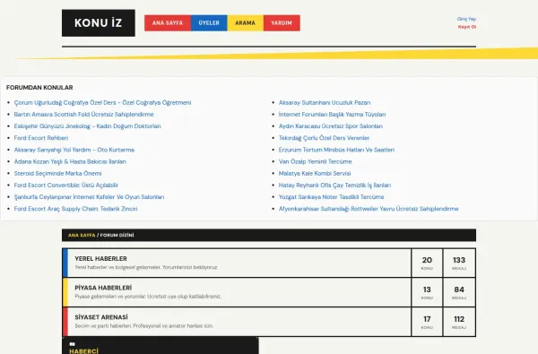Click the 20 KONU count for Yerel Haberler

(x=427, y=263)
